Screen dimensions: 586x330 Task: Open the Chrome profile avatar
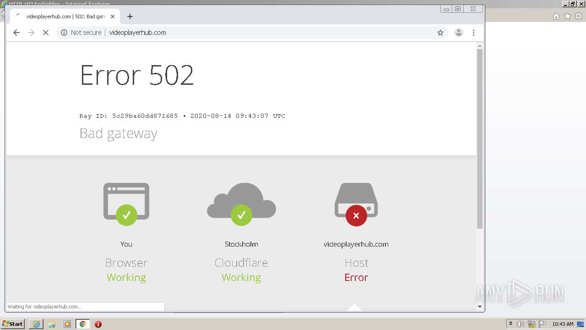click(x=458, y=33)
